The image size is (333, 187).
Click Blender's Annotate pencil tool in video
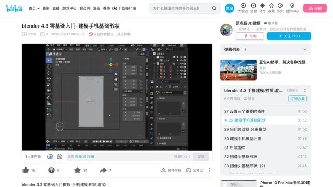click(49, 97)
